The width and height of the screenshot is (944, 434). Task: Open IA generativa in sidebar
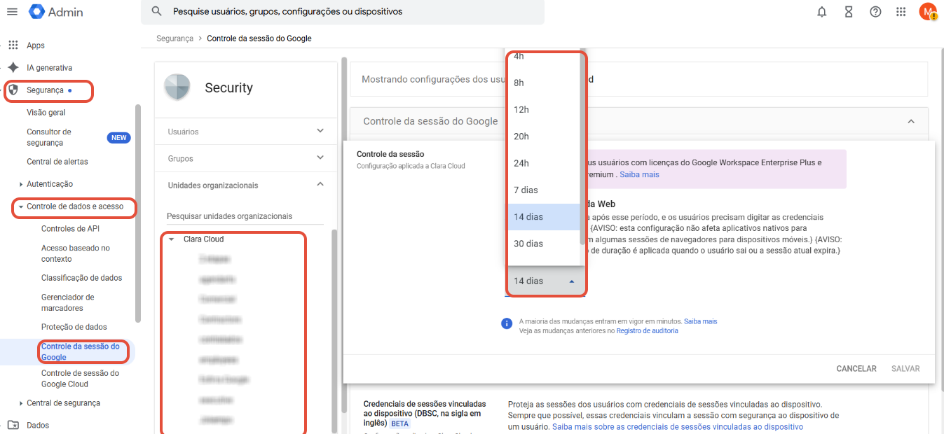pyautogui.click(x=50, y=68)
